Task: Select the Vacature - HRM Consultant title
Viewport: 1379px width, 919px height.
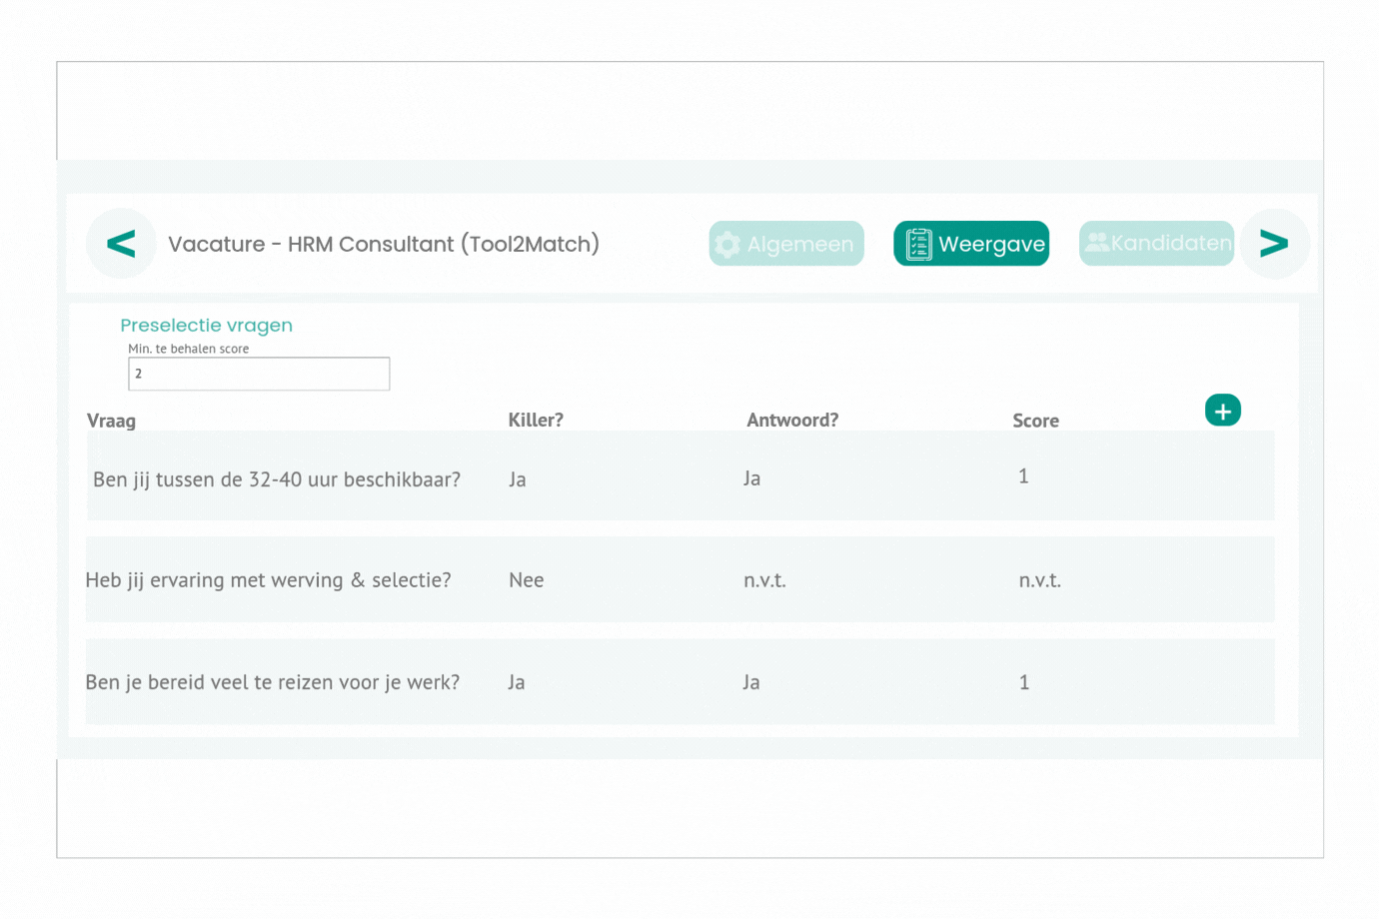Action: [384, 244]
